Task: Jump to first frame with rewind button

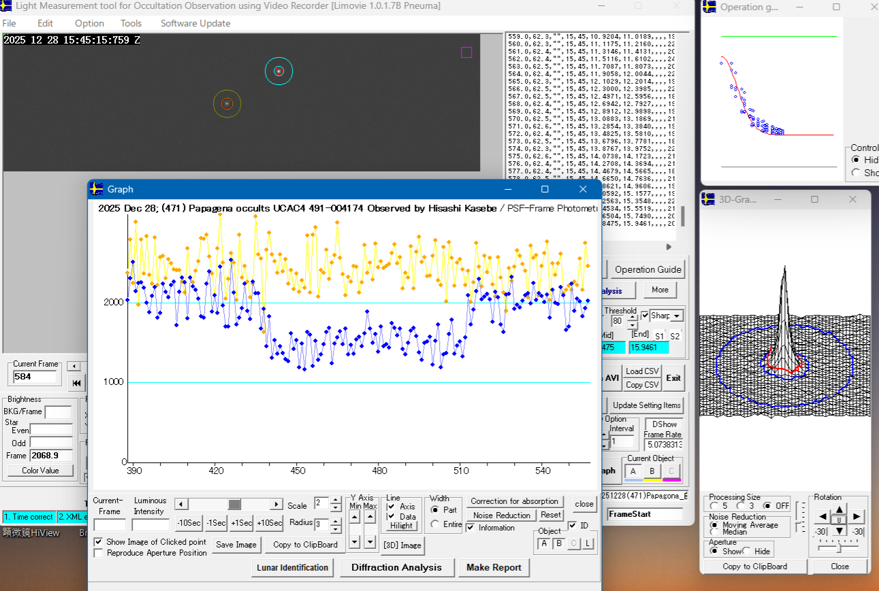Action: click(x=76, y=383)
